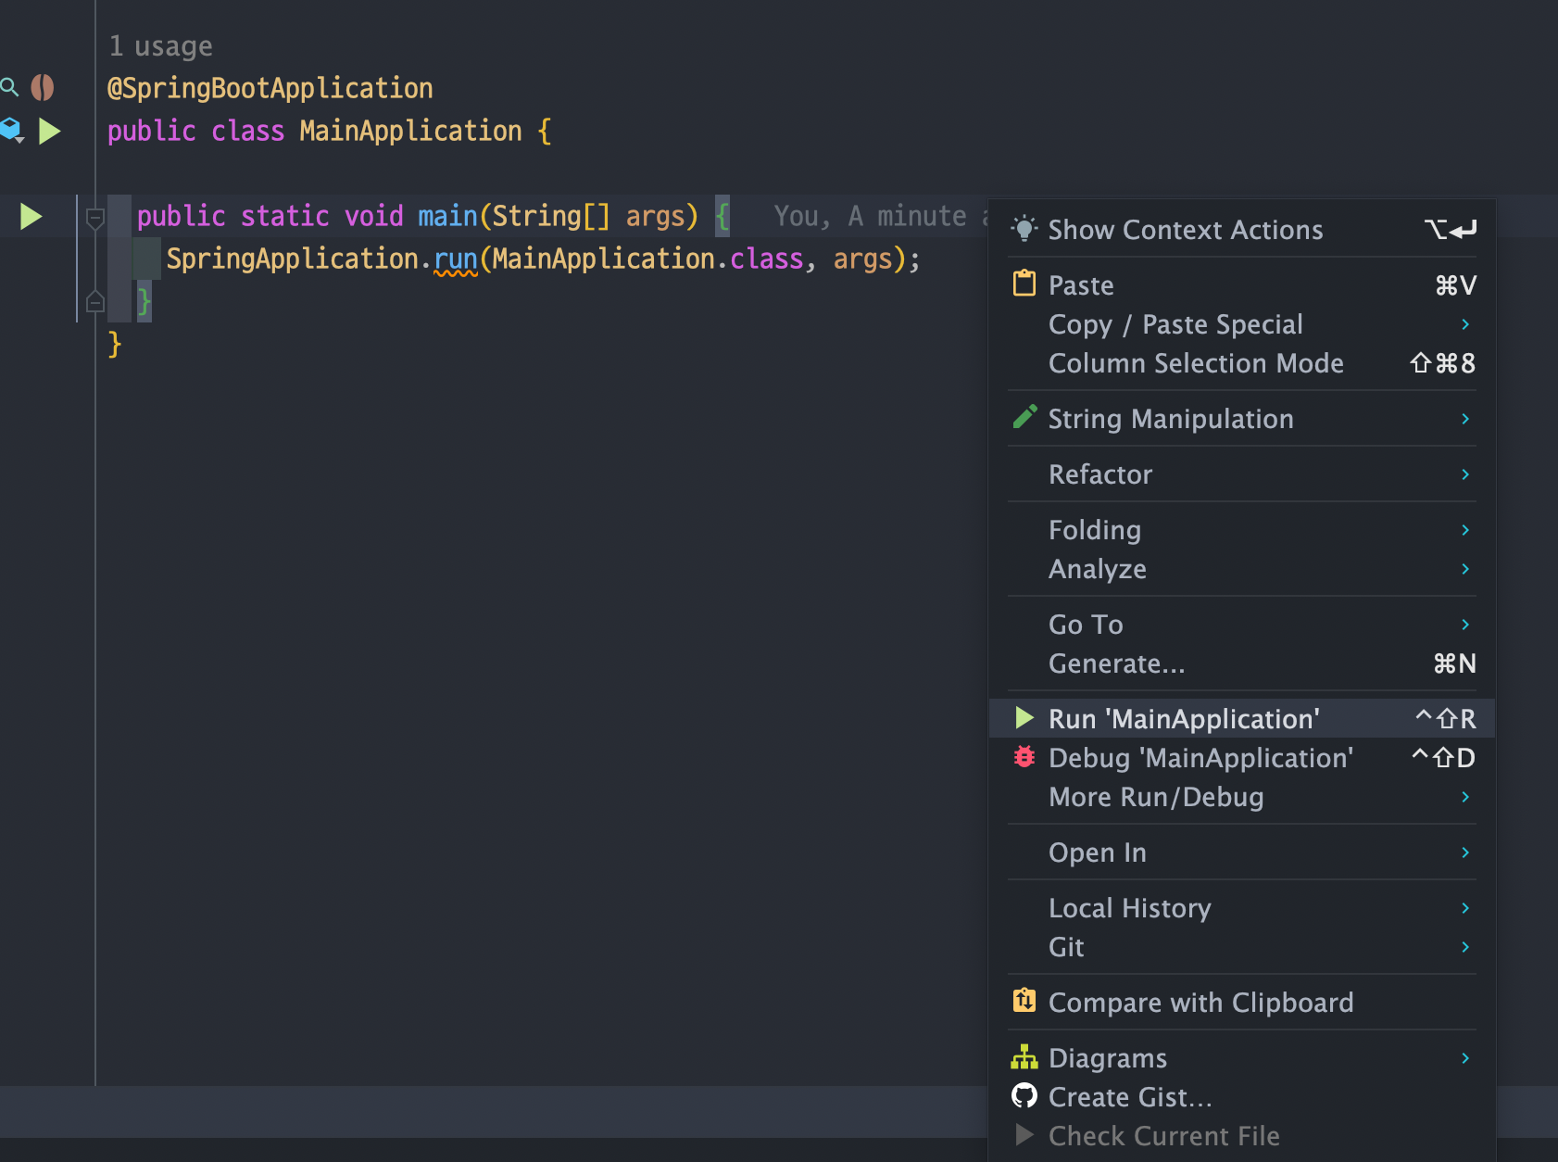The height and width of the screenshot is (1162, 1558).
Task: Click the GitHub icon for Create Gist
Action: click(x=1024, y=1096)
